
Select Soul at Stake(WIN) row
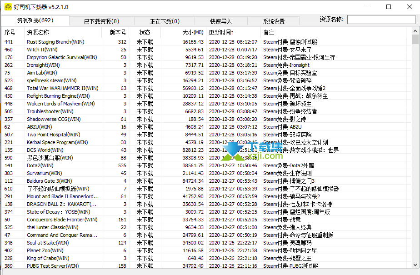coord(207,243)
